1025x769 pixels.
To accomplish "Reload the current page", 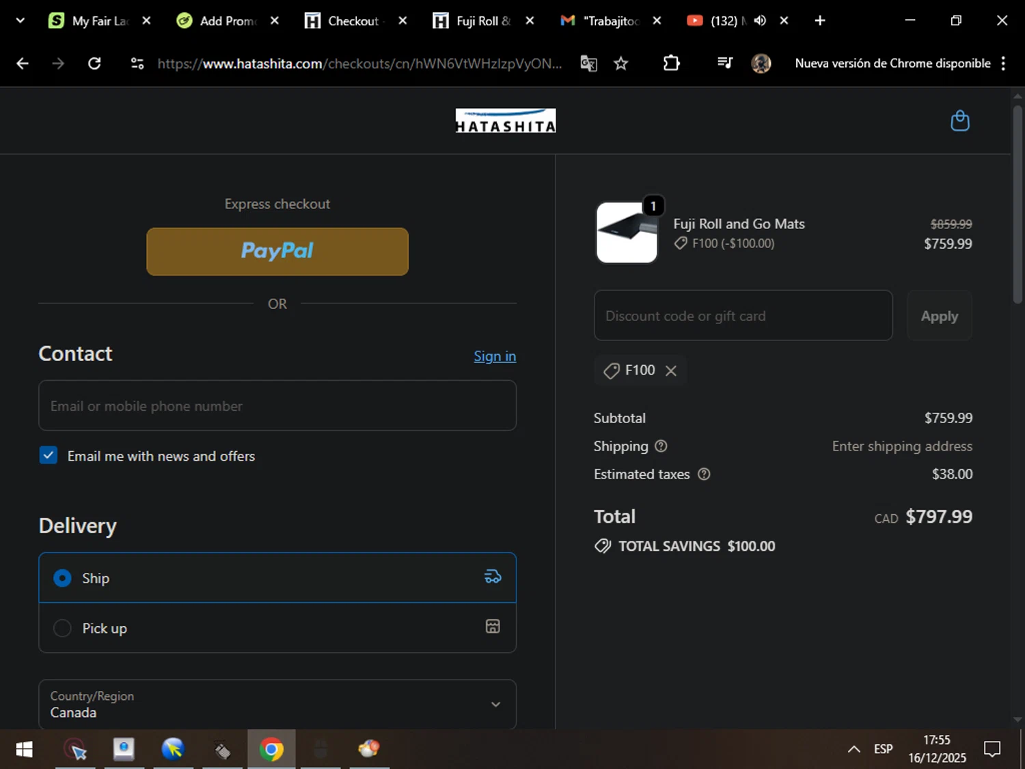I will coord(94,64).
